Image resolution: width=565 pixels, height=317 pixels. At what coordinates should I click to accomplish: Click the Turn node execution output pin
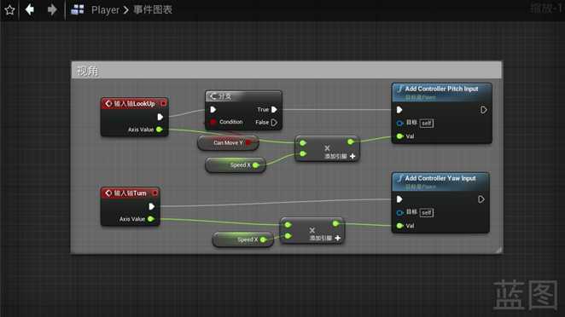(x=152, y=206)
